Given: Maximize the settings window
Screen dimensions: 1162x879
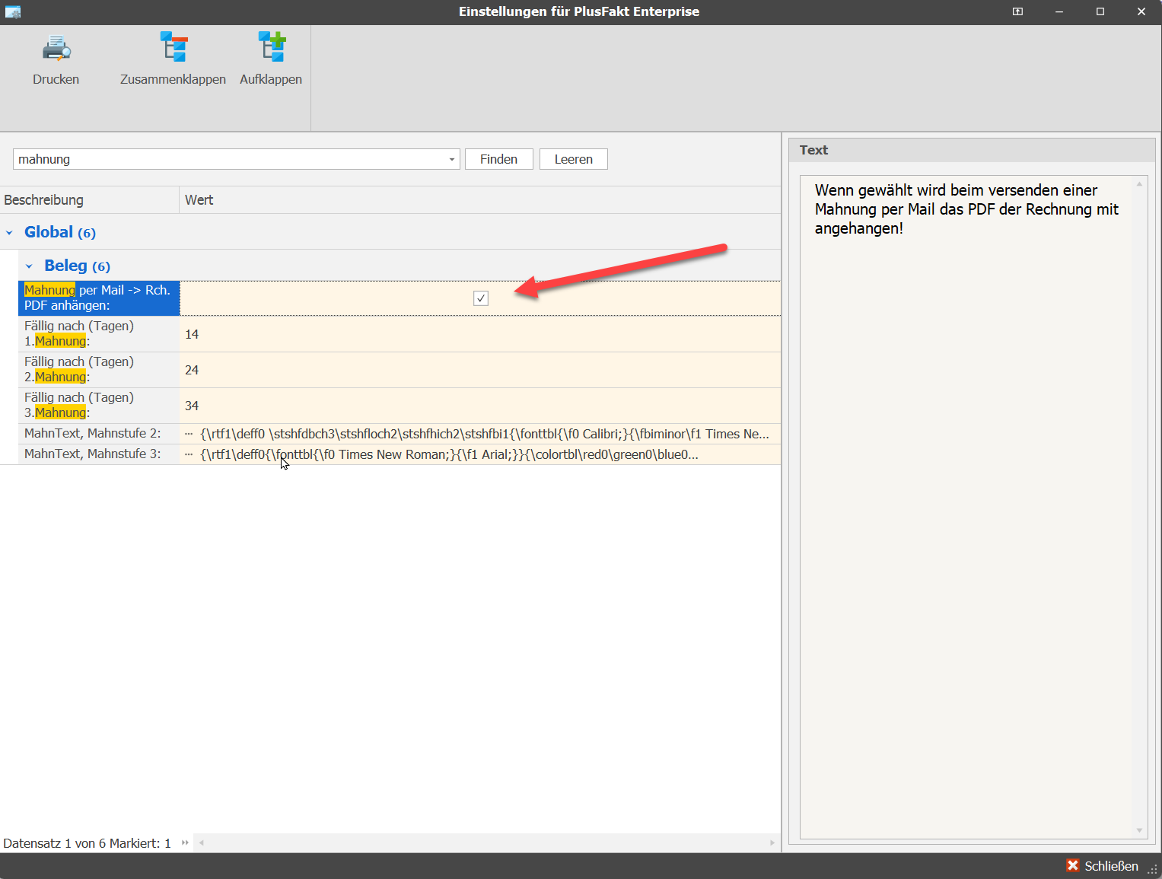Looking at the screenshot, I should (x=1100, y=11).
